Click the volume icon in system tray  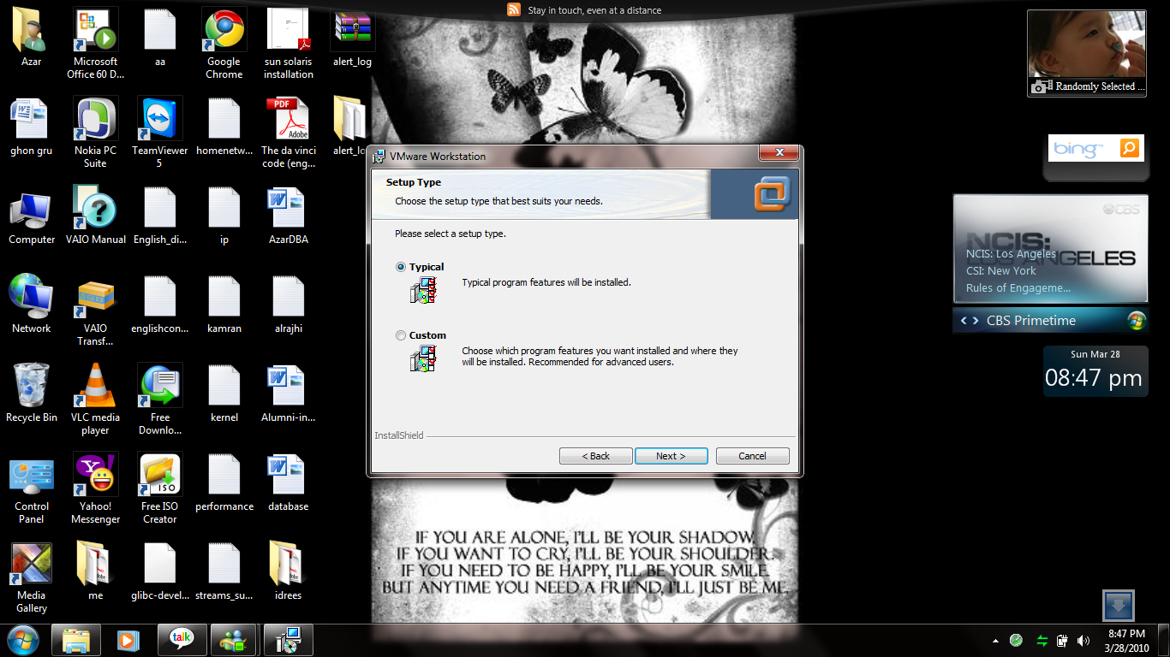[1083, 641]
